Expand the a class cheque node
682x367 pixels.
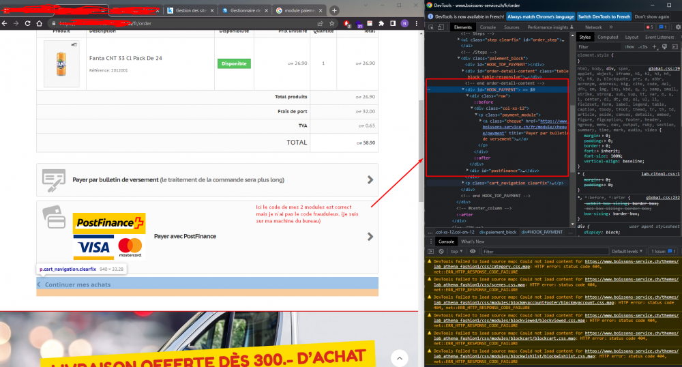pos(480,121)
